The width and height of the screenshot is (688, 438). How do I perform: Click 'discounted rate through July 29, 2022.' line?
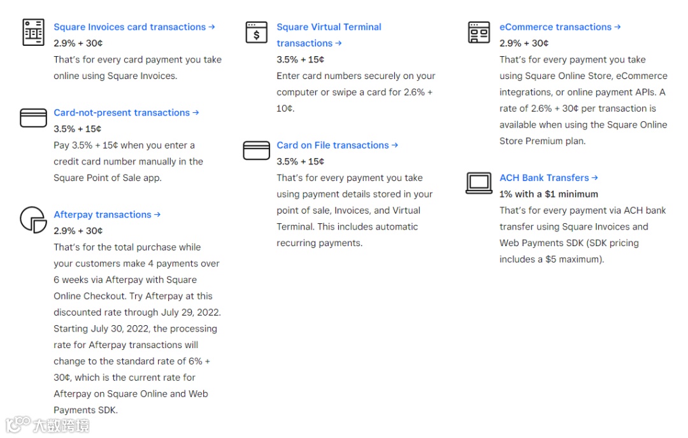[138, 312]
